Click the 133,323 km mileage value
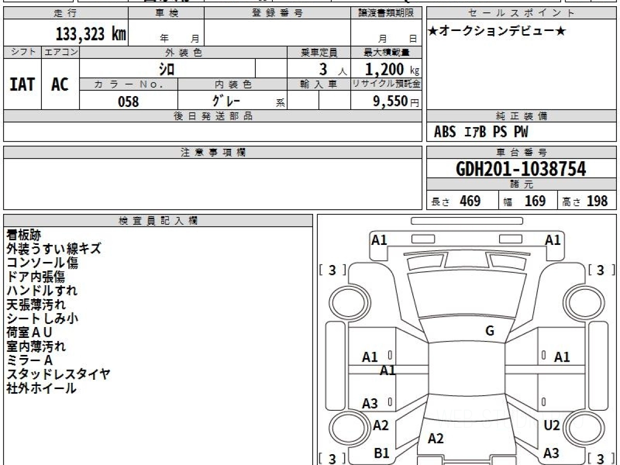Screen dimensions: 620x465 click(x=91, y=34)
